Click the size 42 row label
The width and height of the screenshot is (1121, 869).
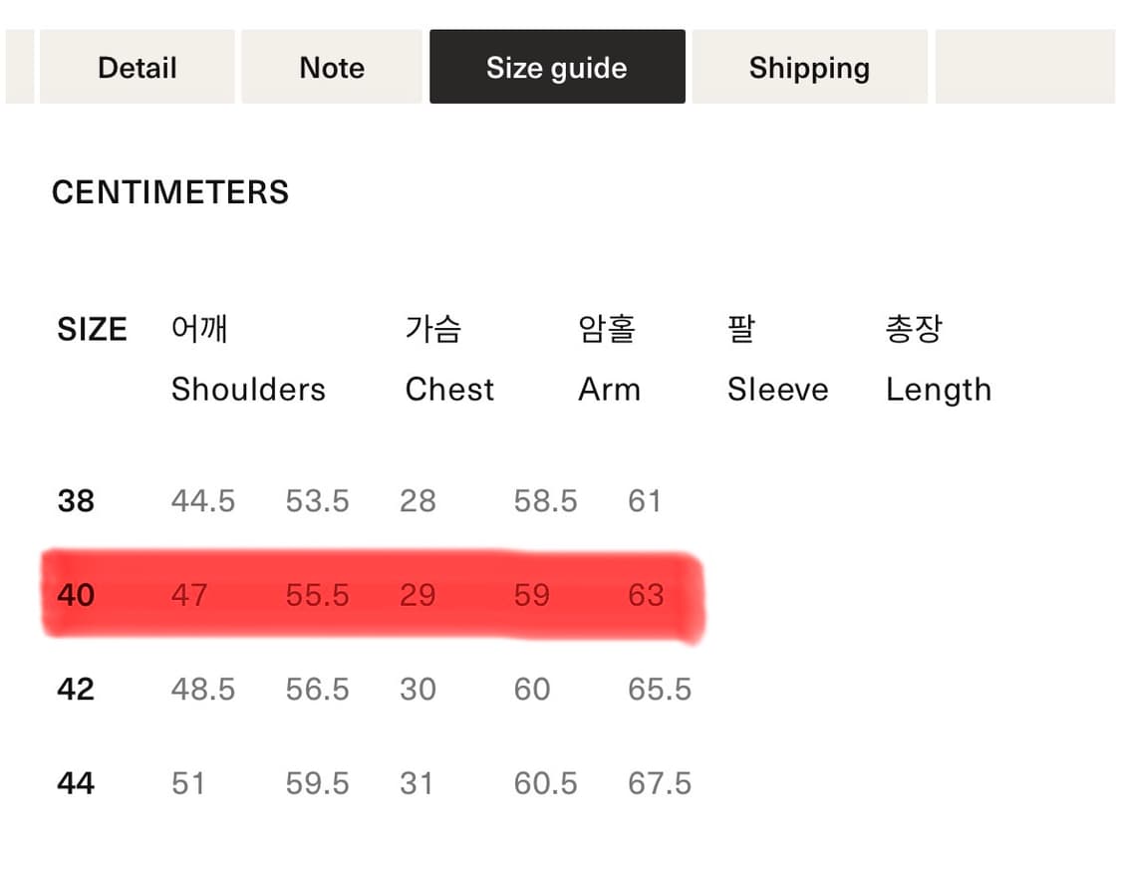[75, 689]
